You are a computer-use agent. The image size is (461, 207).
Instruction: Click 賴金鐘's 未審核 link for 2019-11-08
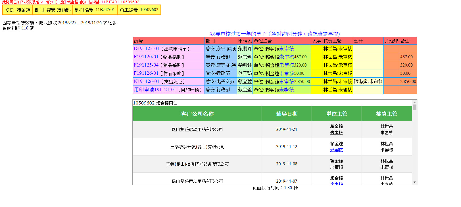click(x=337, y=167)
